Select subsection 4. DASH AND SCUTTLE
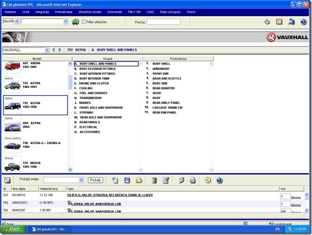This screenshot has width=312, height=235. pos(164,79)
